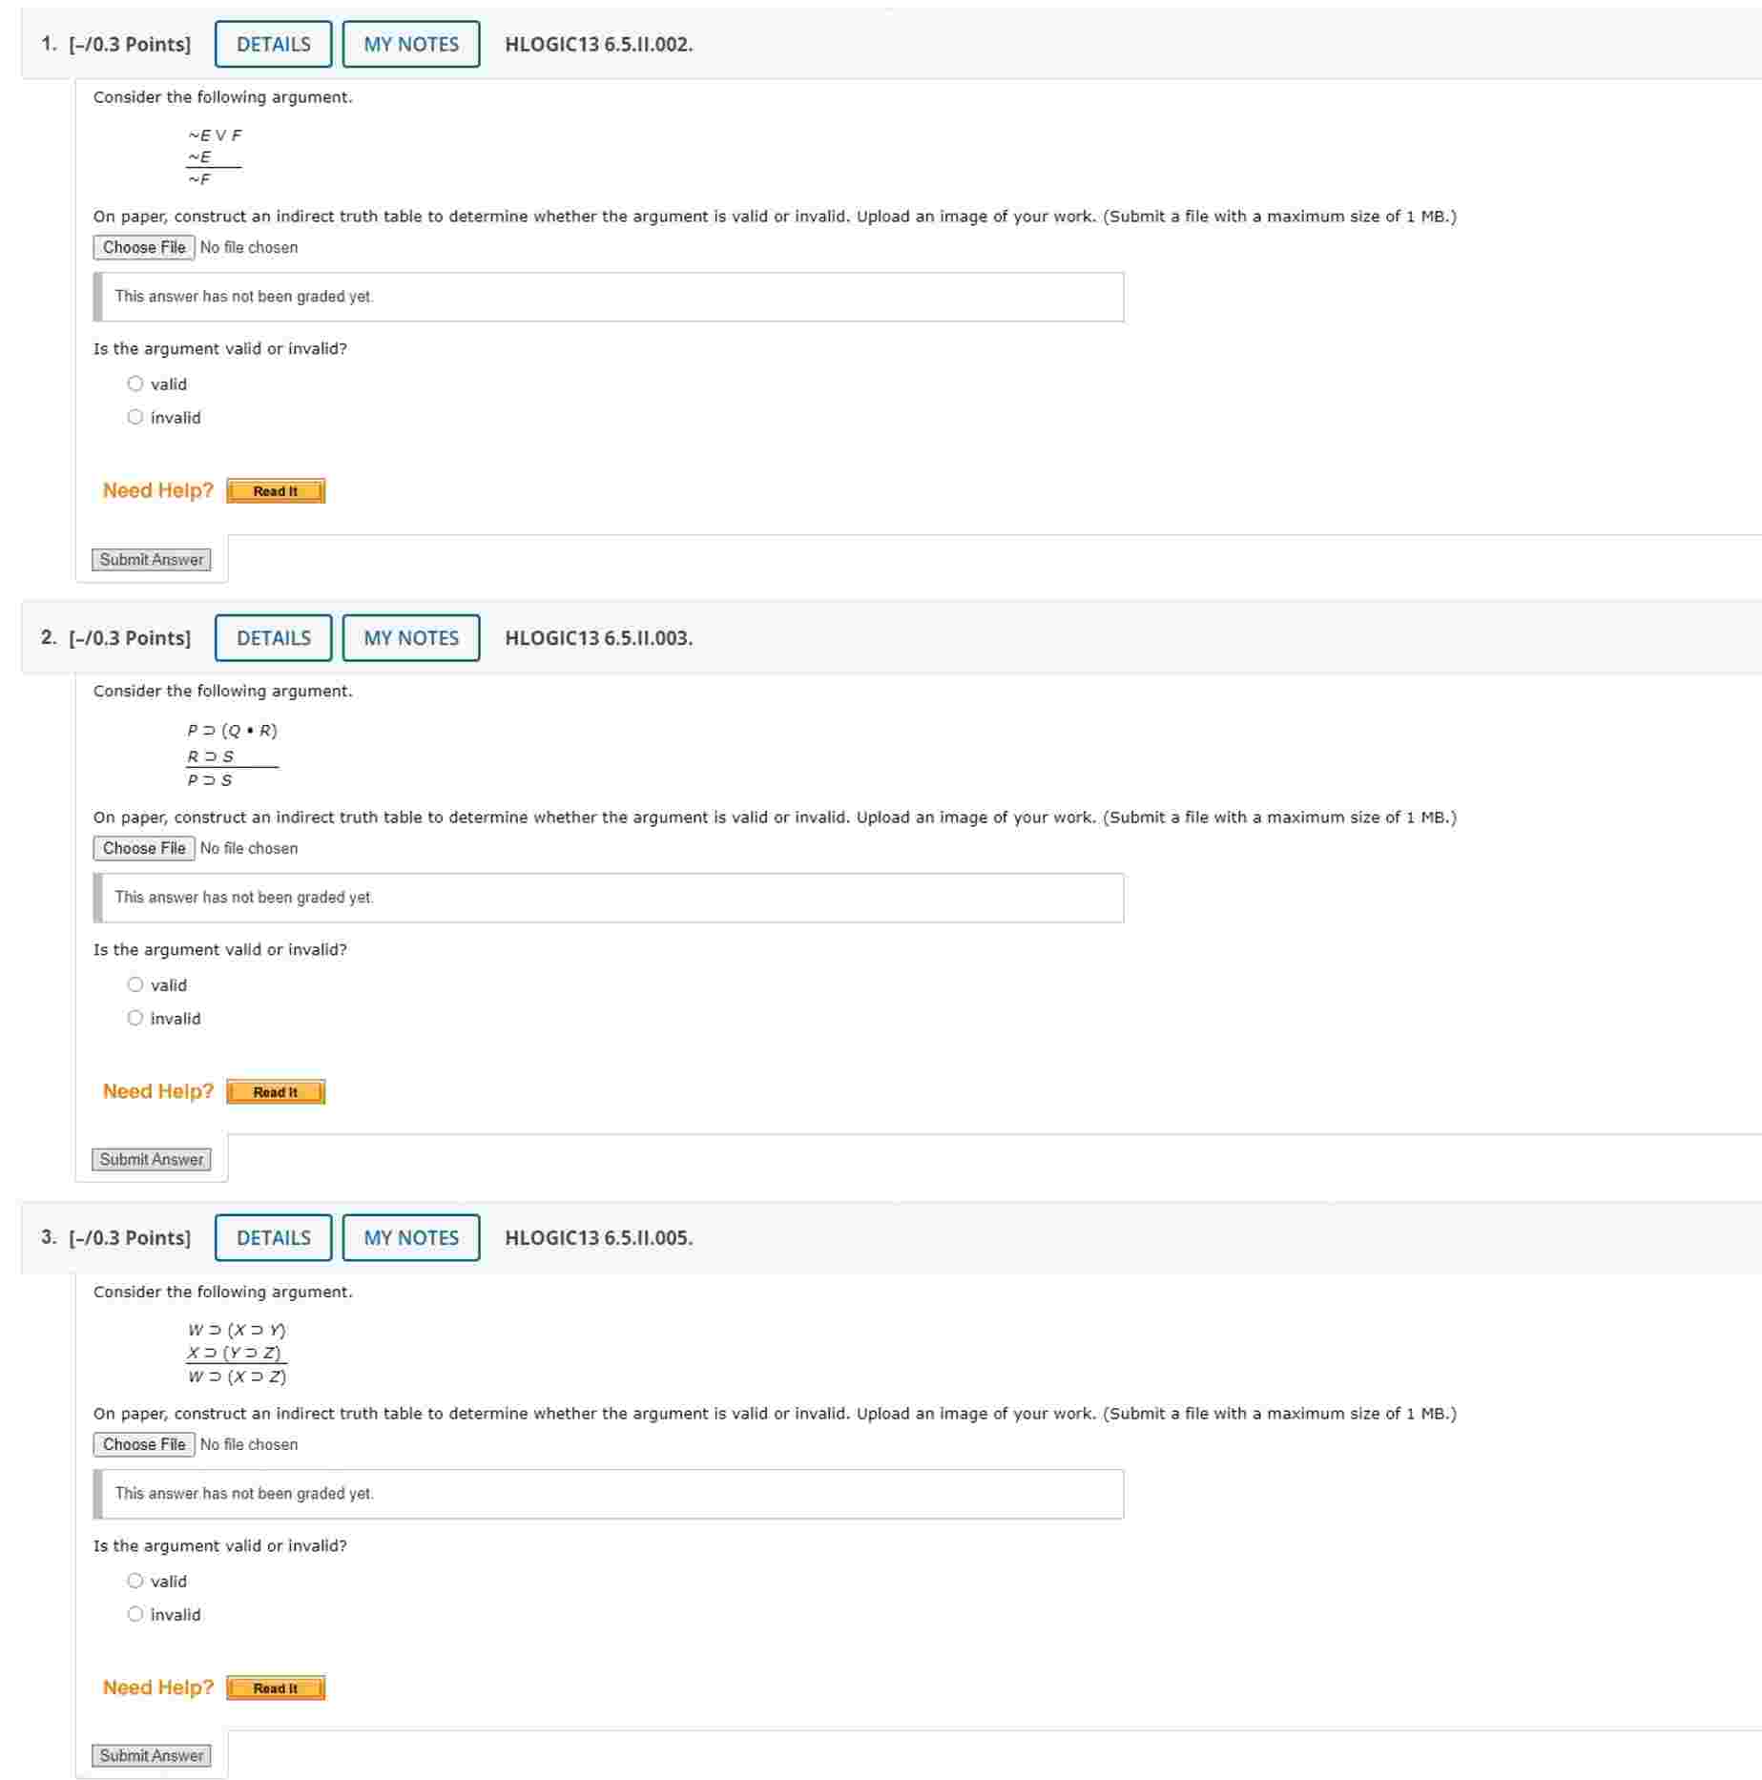
Task: Submit Answer for question 3
Action: [x=152, y=1756]
